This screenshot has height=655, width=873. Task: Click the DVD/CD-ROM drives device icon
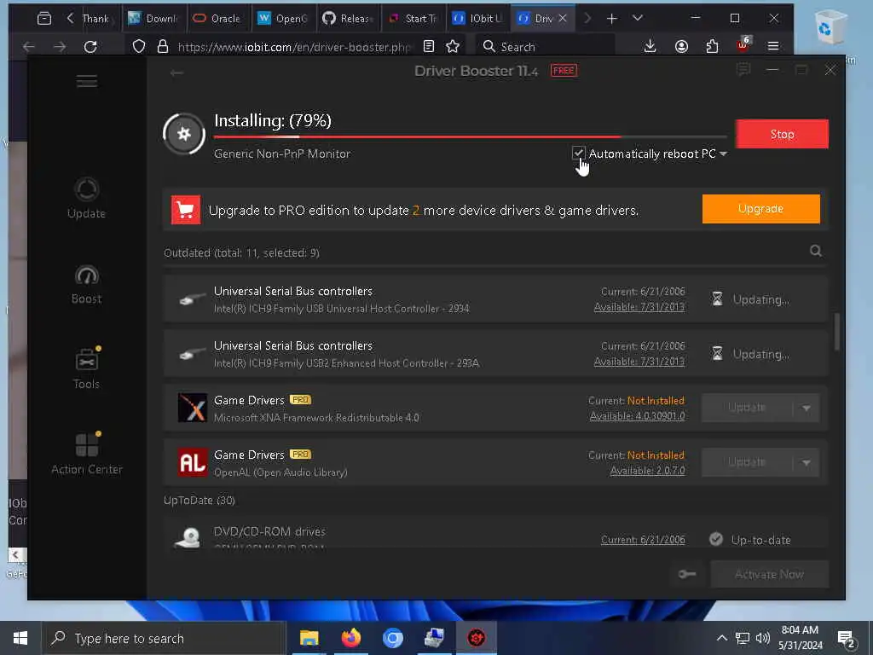coord(188,537)
